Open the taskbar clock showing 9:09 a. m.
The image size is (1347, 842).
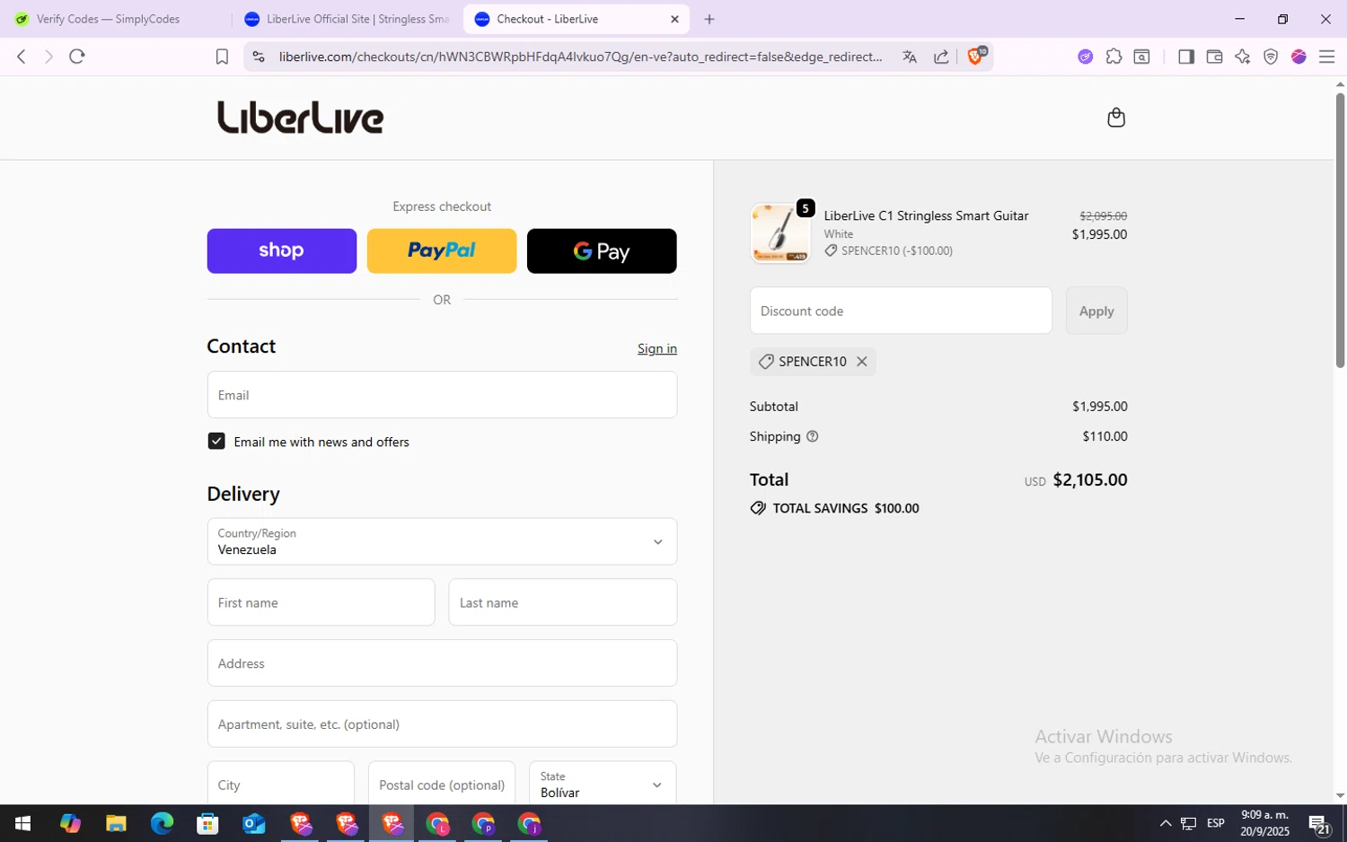click(1264, 823)
